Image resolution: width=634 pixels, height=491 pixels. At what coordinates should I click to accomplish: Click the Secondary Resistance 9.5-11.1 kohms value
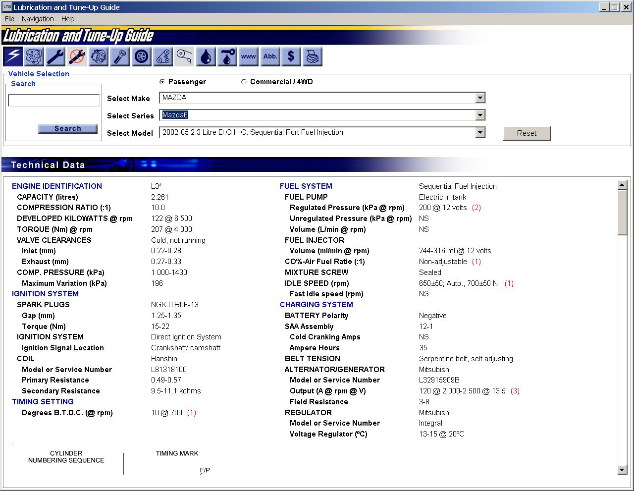176,391
